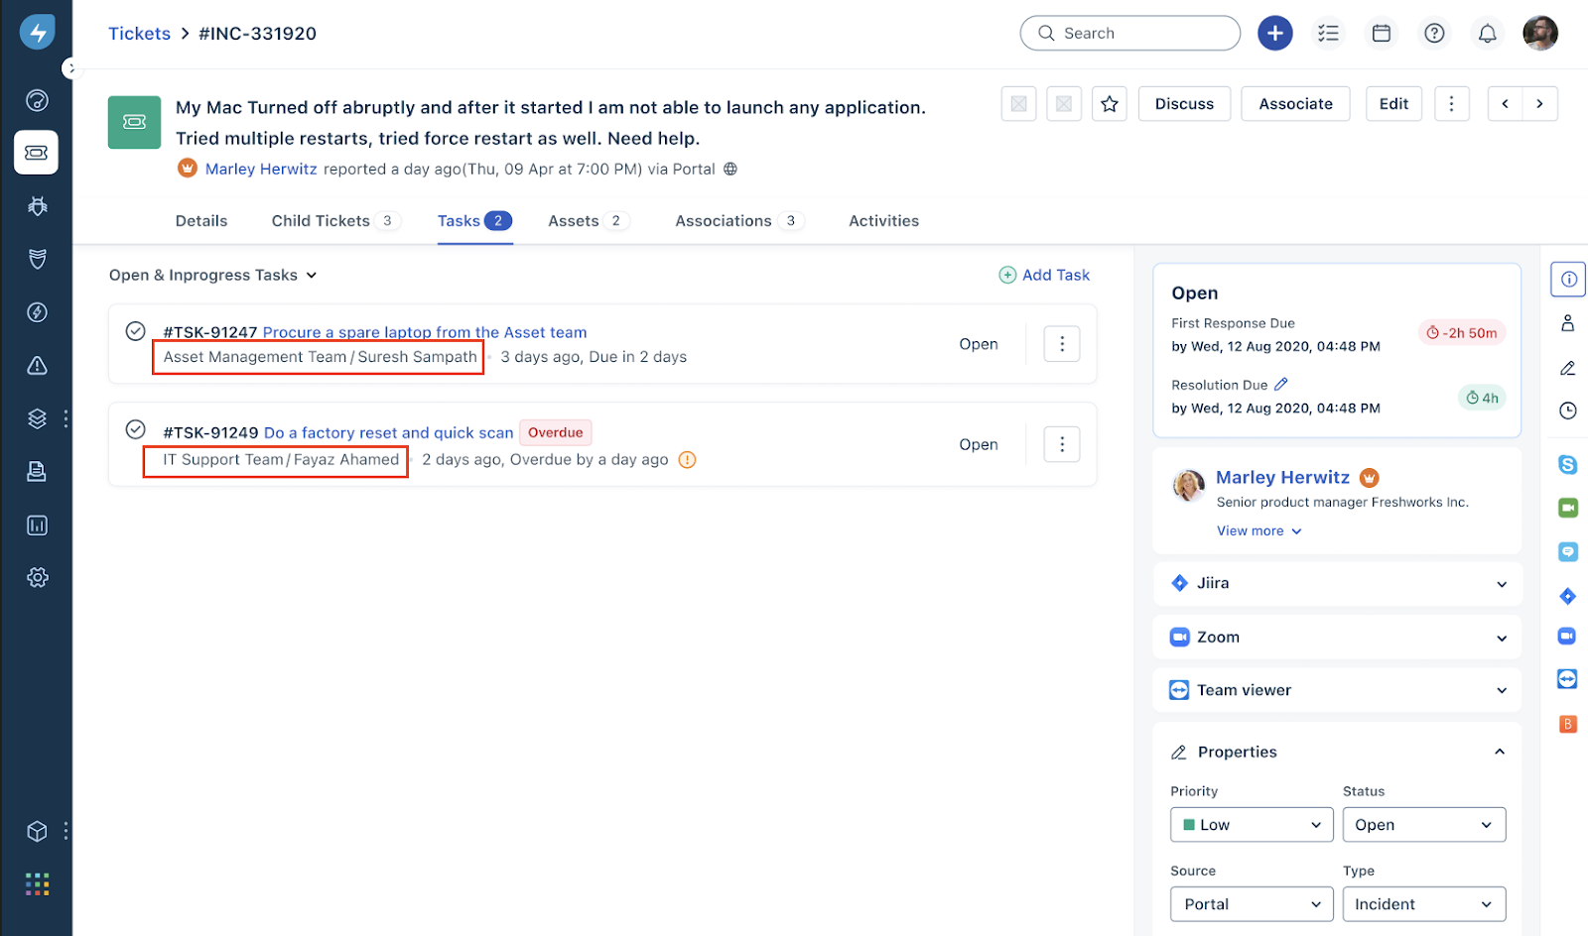Click View more under Marley Herwitz
Viewport: 1588px width, 936px height.
coord(1258,530)
